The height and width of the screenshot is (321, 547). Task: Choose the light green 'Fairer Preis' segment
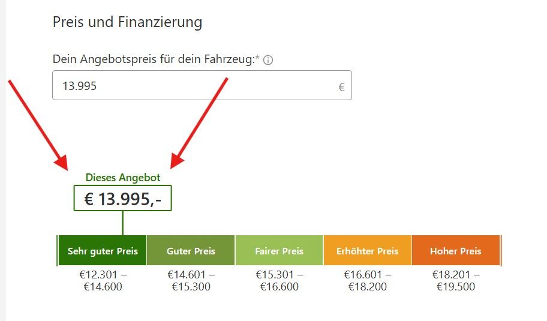point(279,251)
